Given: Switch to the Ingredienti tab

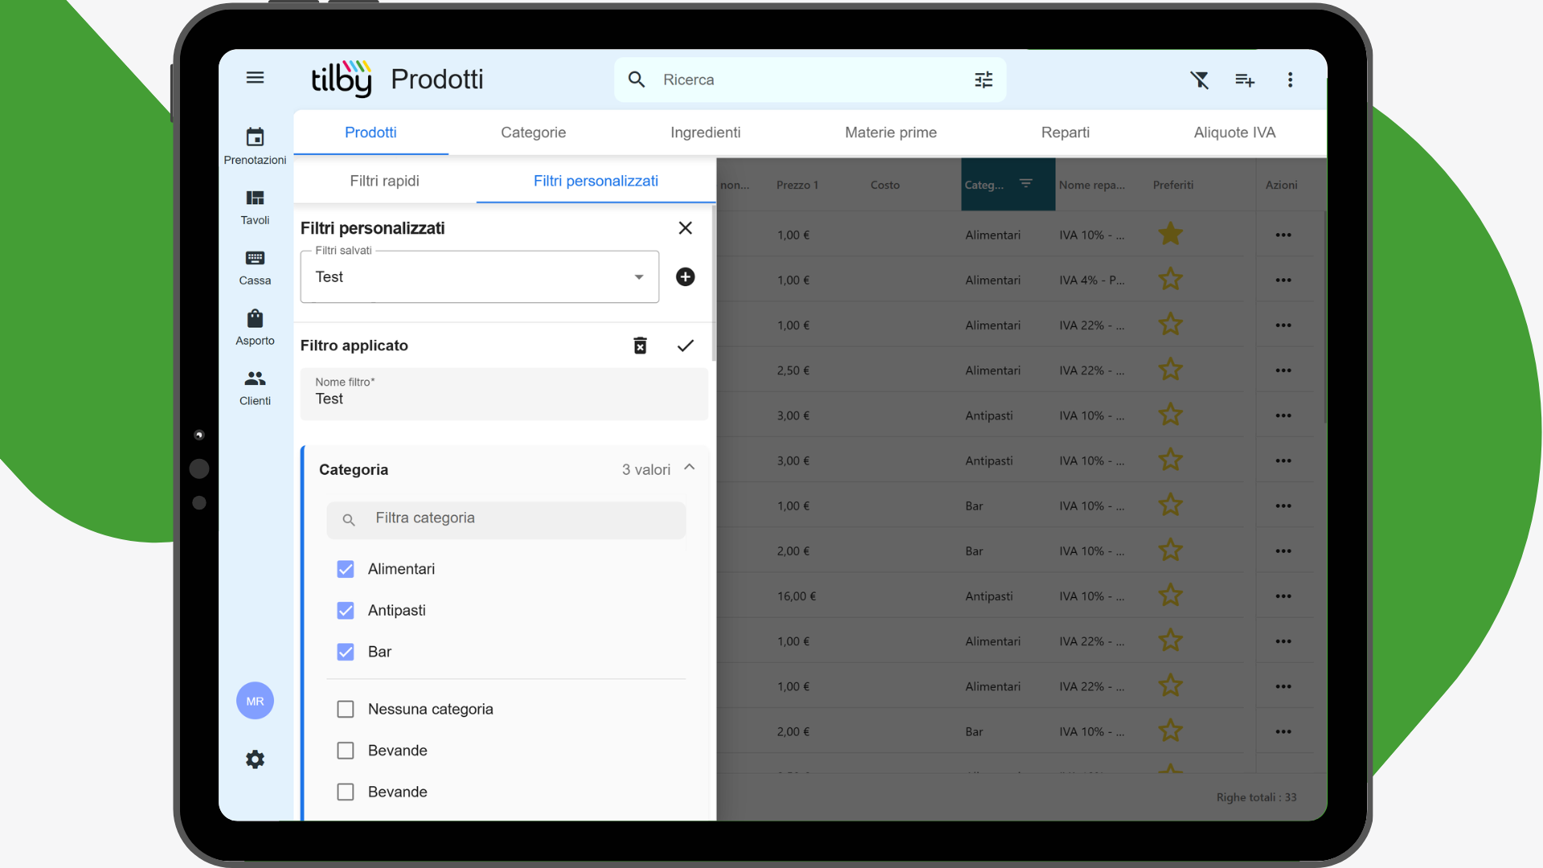Looking at the screenshot, I should coord(706,133).
